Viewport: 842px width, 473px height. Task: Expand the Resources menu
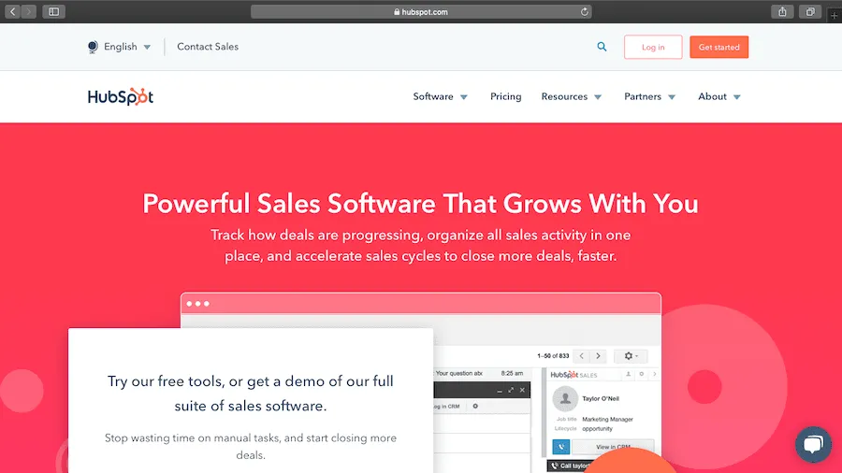point(572,96)
